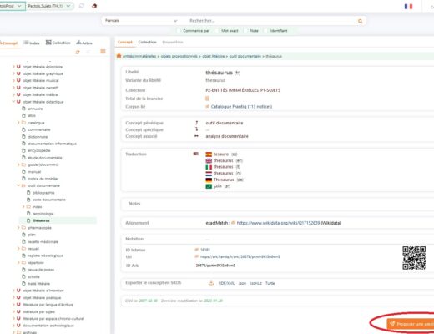434x334 pixels.
Task: Toggle the Mot exact checkbox
Action: [217, 31]
